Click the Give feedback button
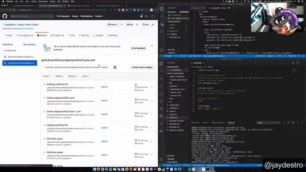 pyautogui.click(x=139, y=48)
